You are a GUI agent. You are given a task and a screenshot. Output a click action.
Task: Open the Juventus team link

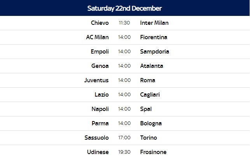click(96, 80)
